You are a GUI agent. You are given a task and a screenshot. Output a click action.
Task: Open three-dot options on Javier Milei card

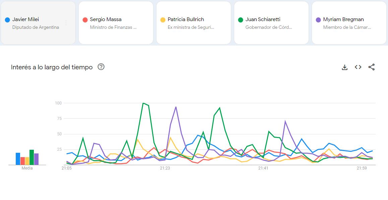66,23
